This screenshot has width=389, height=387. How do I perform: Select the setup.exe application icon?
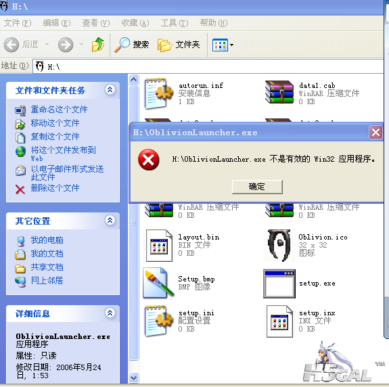tap(279, 283)
